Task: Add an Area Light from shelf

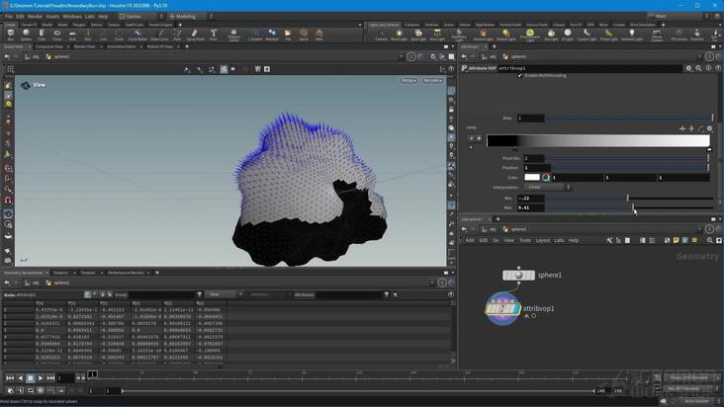Action: pos(437,35)
